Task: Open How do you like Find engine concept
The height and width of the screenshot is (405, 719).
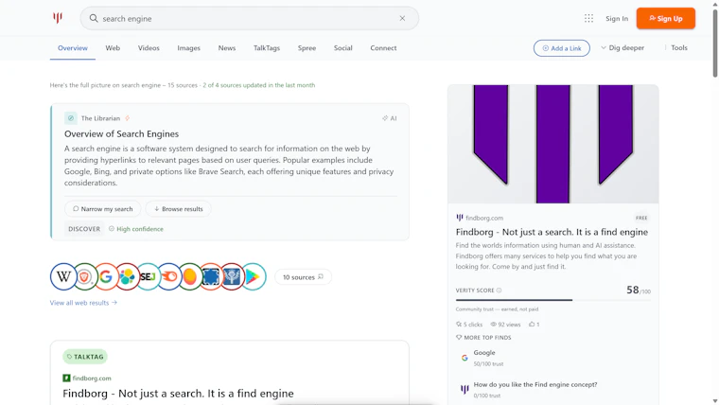Action: pos(554,390)
